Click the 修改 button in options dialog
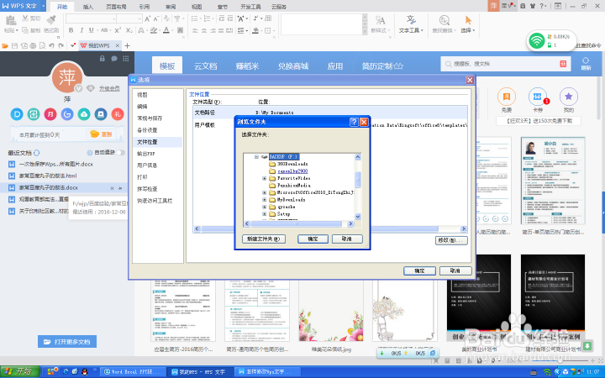Image resolution: width=605 pixels, height=378 pixels. pyautogui.click(x=451, y=240)
